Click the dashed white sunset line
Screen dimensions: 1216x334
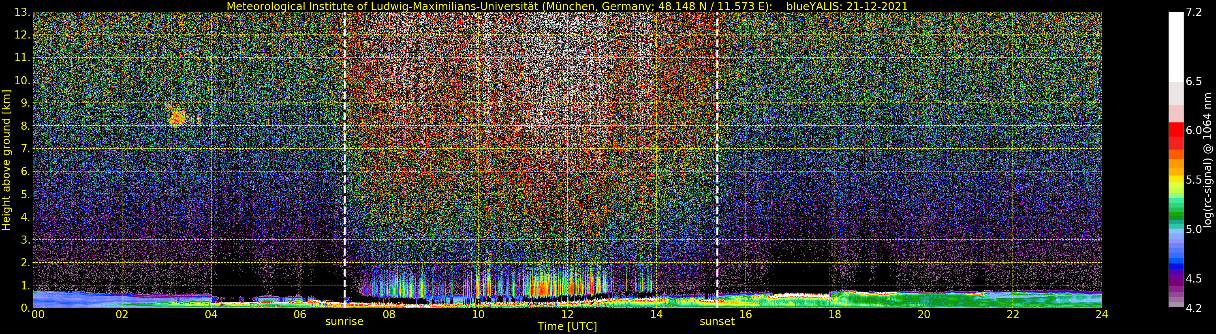coord(718,160)
